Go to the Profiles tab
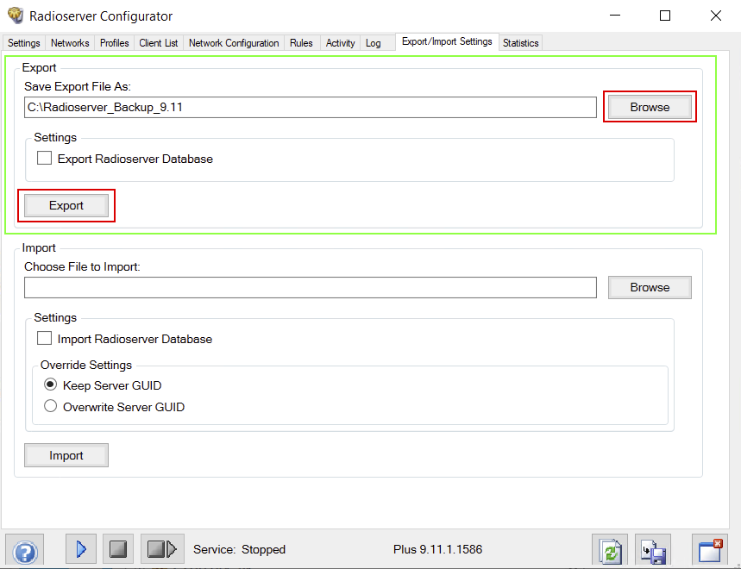Viewport: 741px width, 569px height. pos(115,43)
